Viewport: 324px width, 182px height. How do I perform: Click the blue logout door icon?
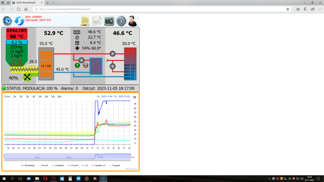pyautogui.click(x=7, y=21)
